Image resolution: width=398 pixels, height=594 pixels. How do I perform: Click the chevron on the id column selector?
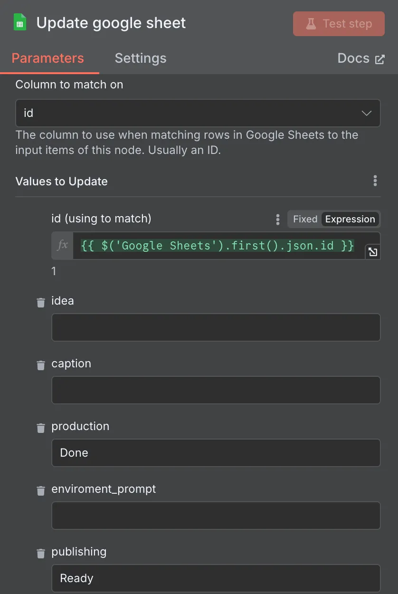pyautogui.click(x=366, y=113)
